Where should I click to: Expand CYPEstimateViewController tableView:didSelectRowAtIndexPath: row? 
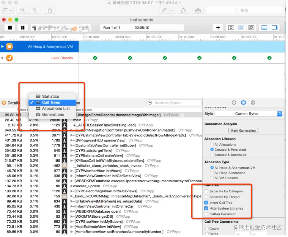coord(72,135)
